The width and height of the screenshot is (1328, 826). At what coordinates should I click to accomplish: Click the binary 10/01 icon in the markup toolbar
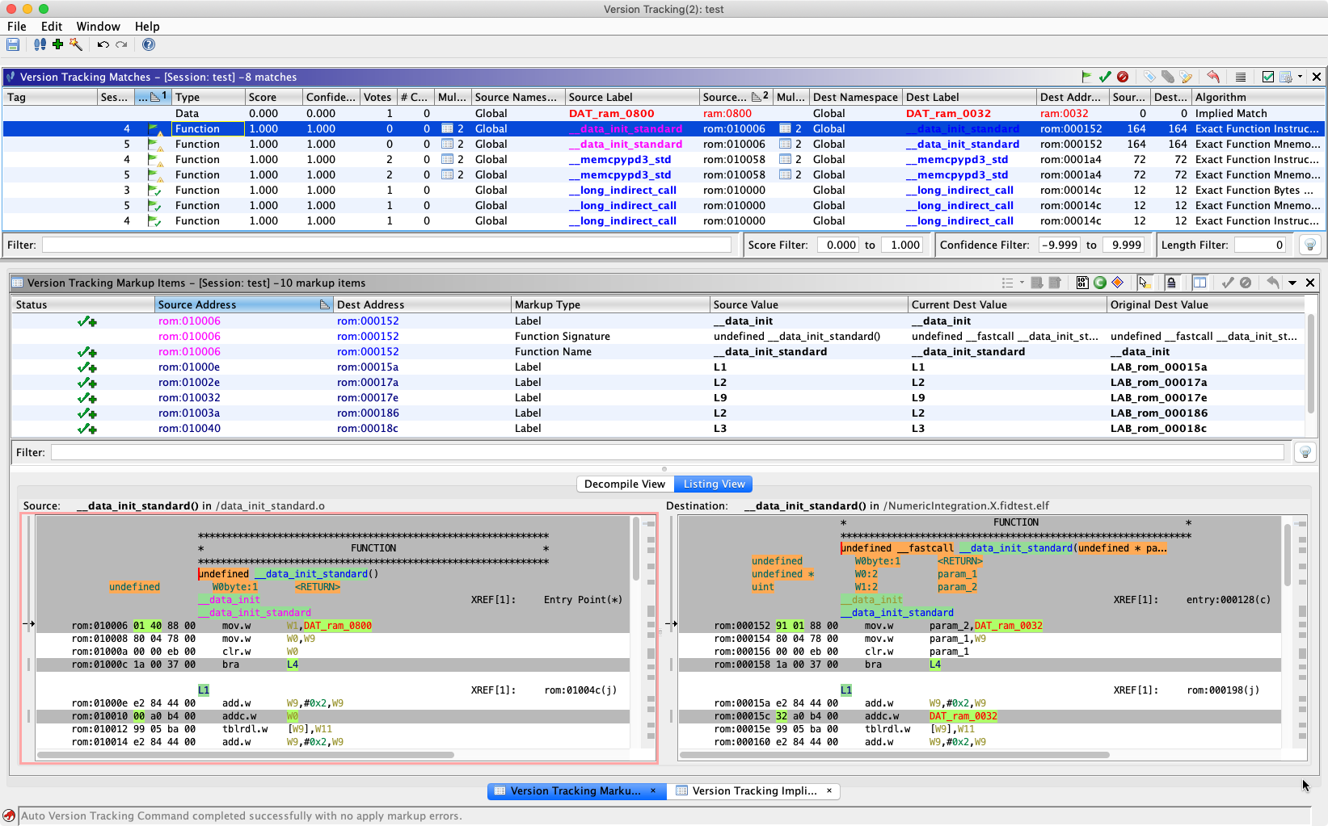[x=1082, y=283]
